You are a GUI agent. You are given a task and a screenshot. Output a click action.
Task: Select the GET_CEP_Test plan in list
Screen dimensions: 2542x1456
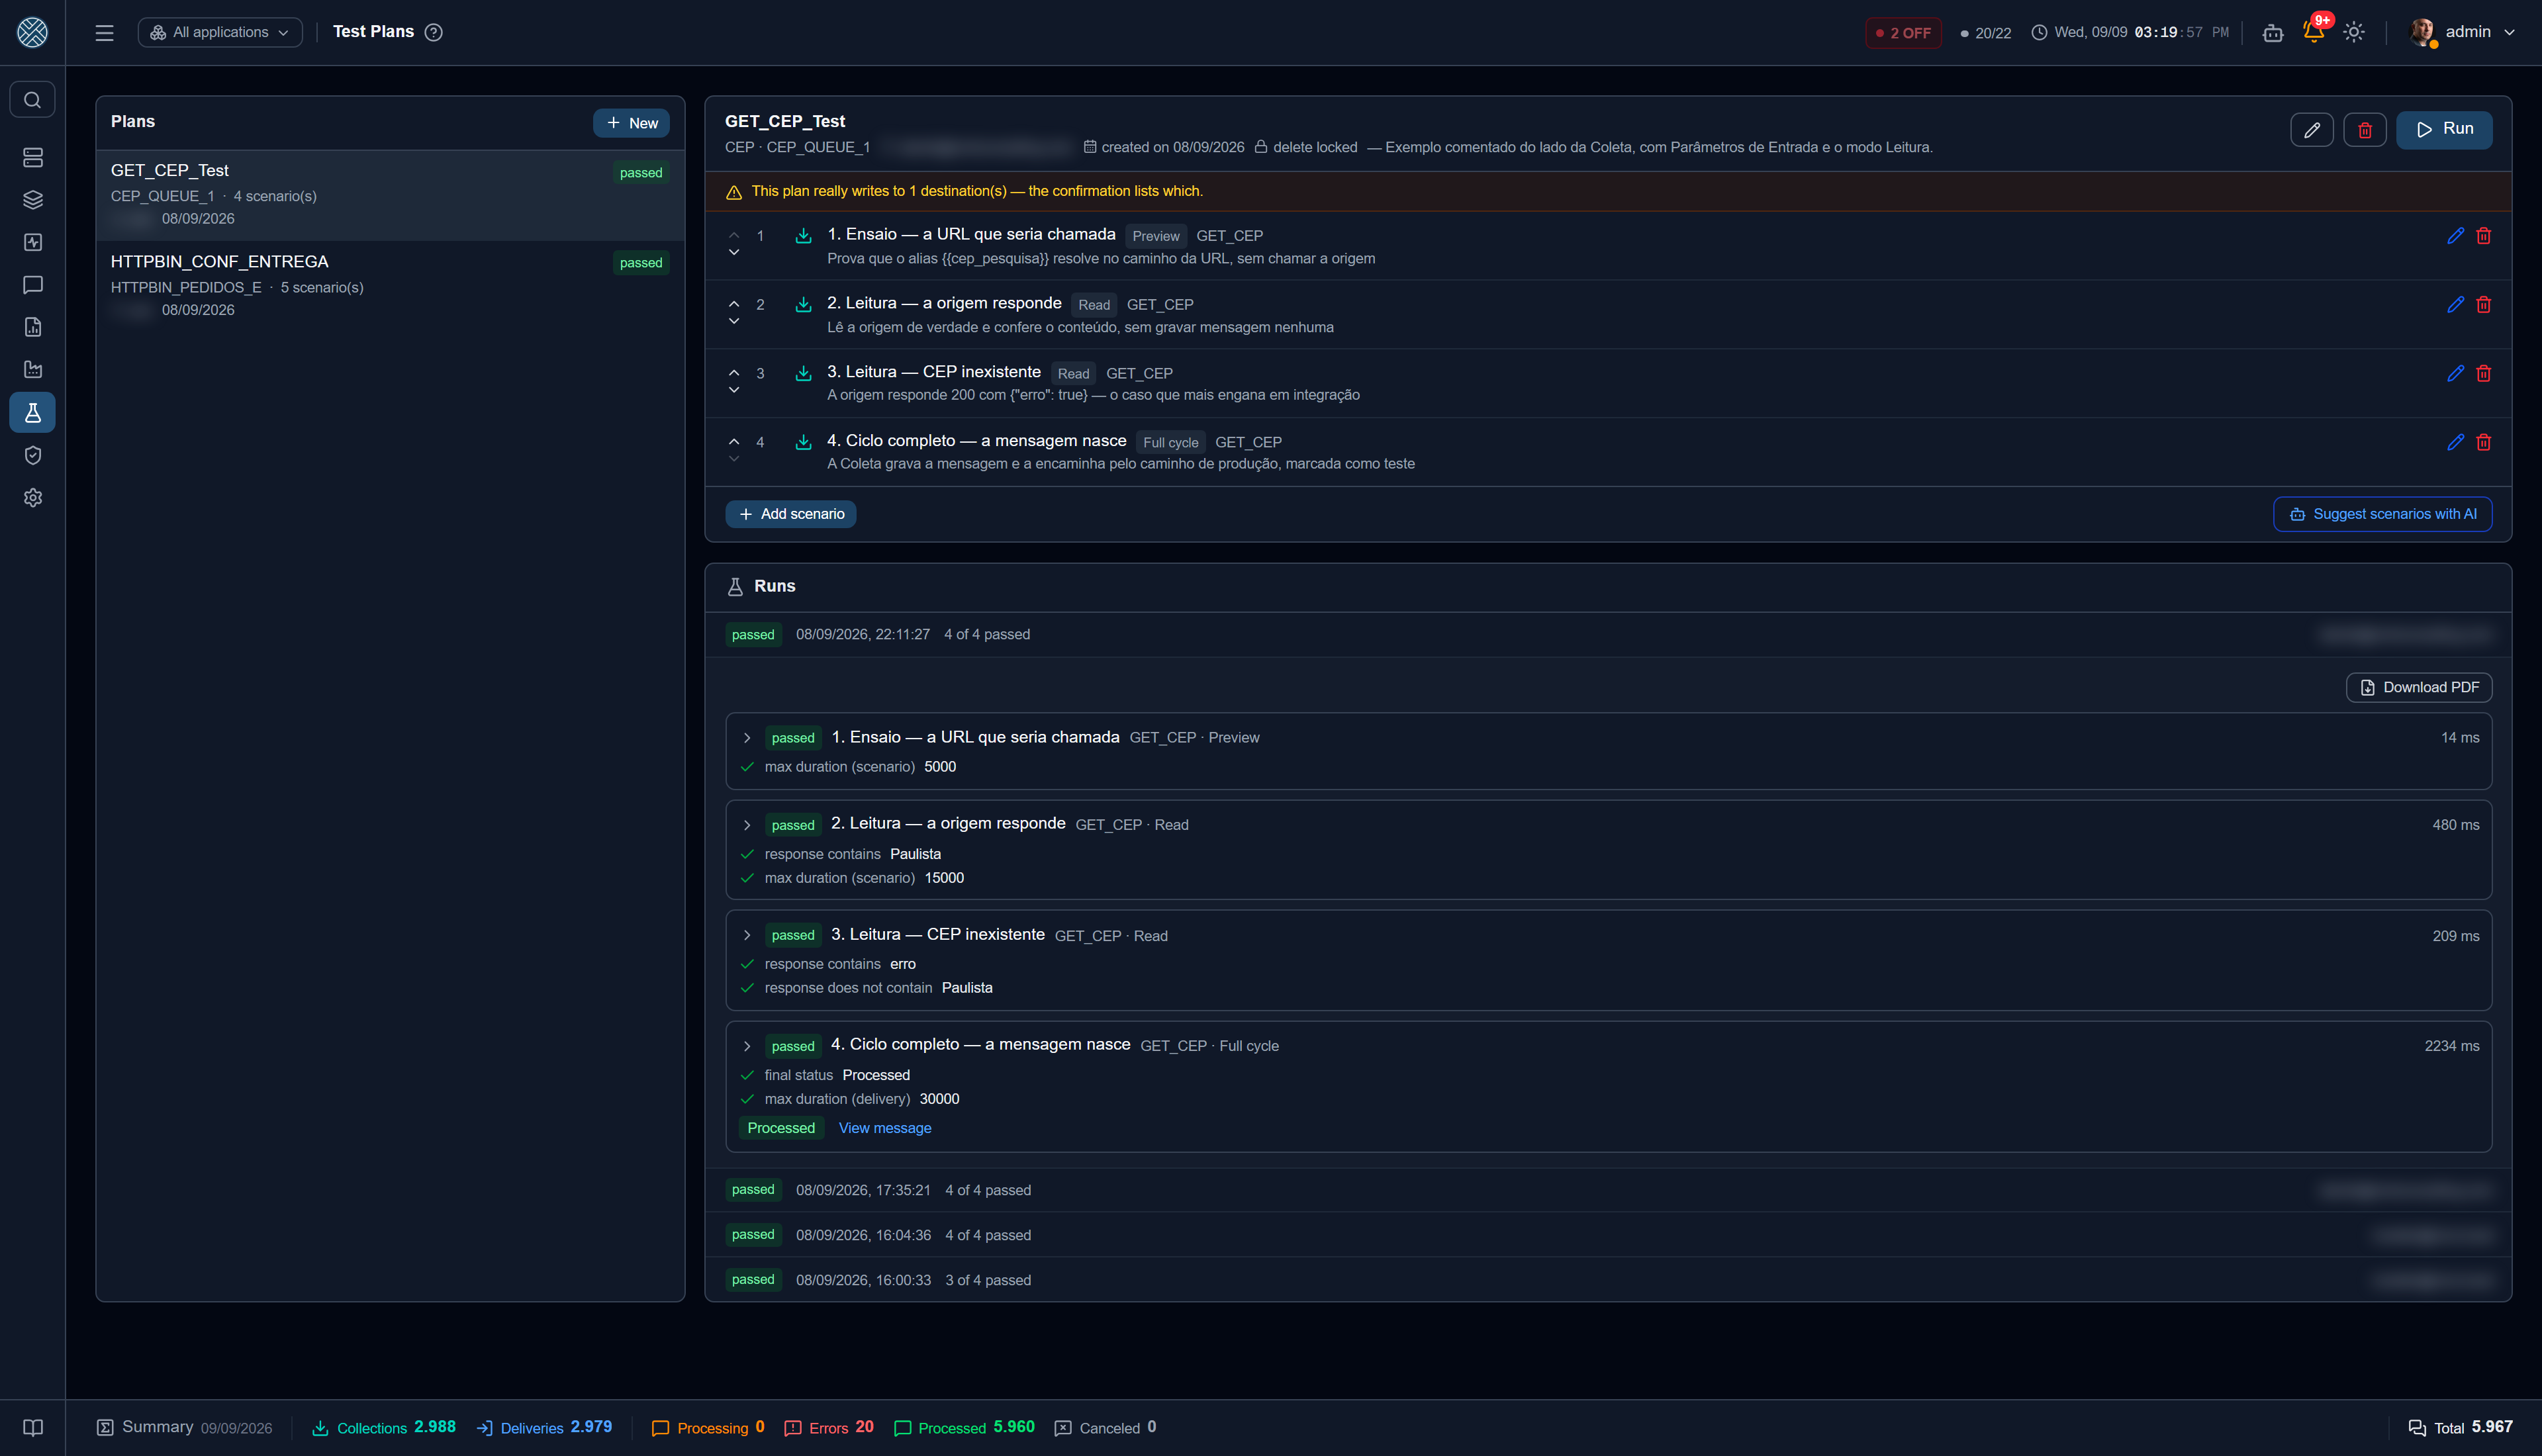[390, 195]
